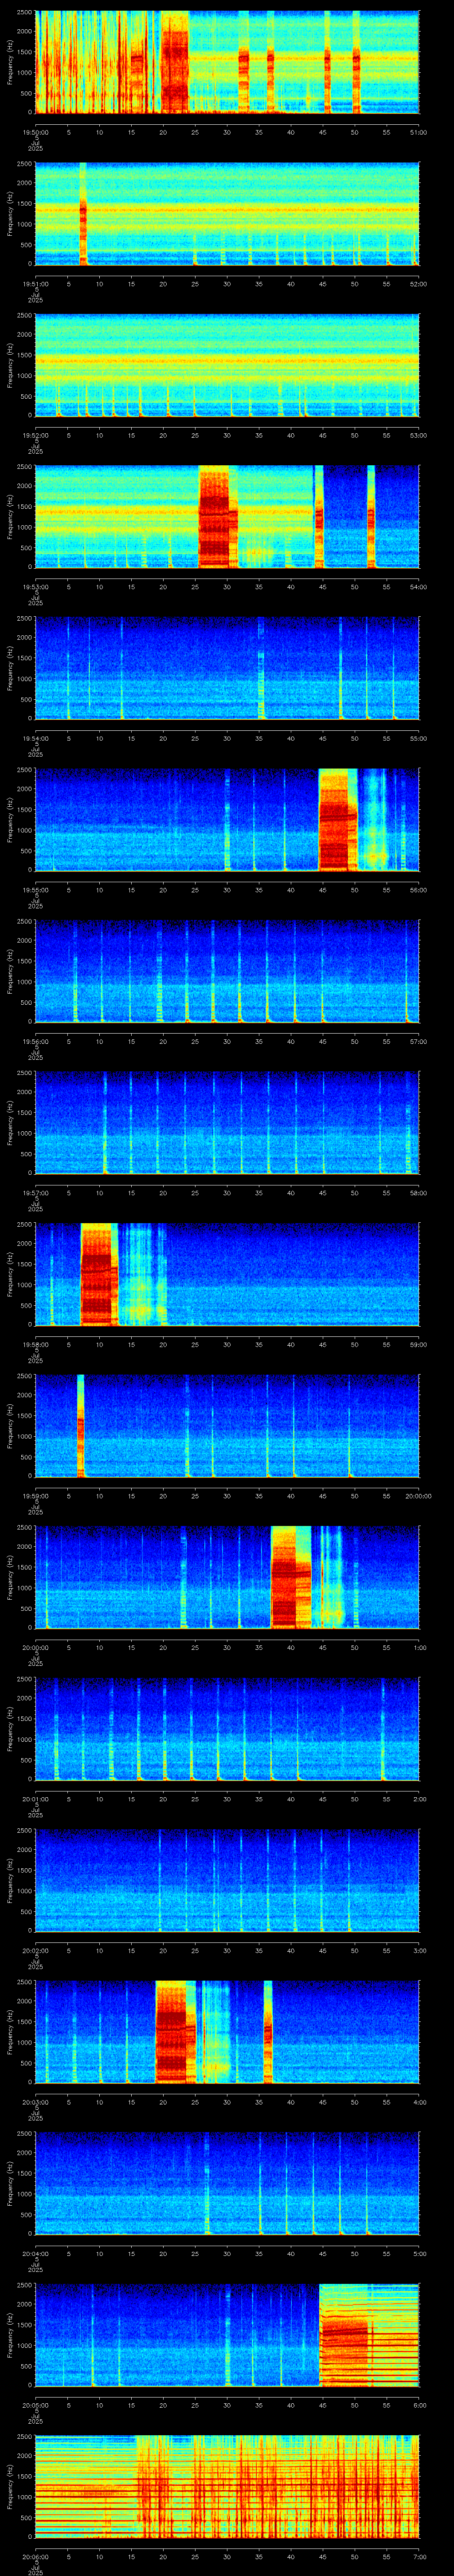Click the "19:52:00" start time label
Screen dimensions: 454x2576
click(36, 435)
